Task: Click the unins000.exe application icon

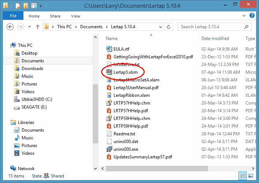Action: pos(109,149)
